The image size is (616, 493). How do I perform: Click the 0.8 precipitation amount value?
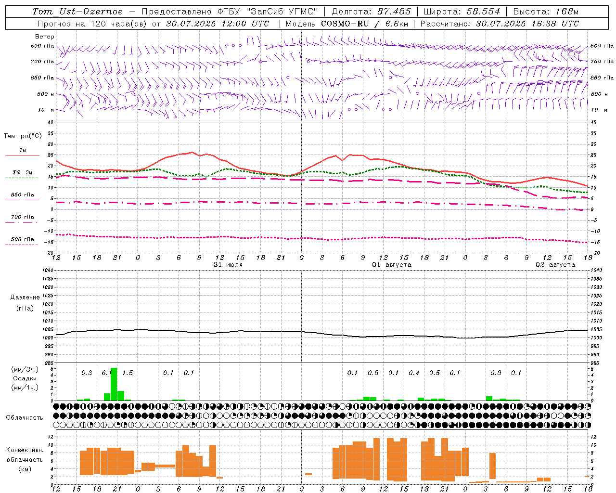(x=496, y=373)
